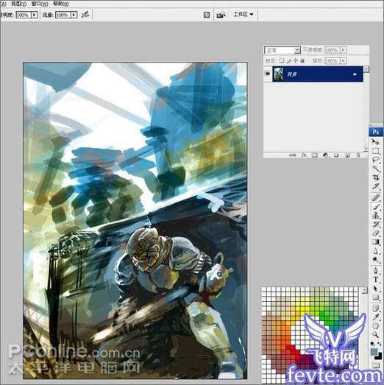Select the Dodge tool
This screenshot has width=384, height=385.
click(x=375, y=260)
